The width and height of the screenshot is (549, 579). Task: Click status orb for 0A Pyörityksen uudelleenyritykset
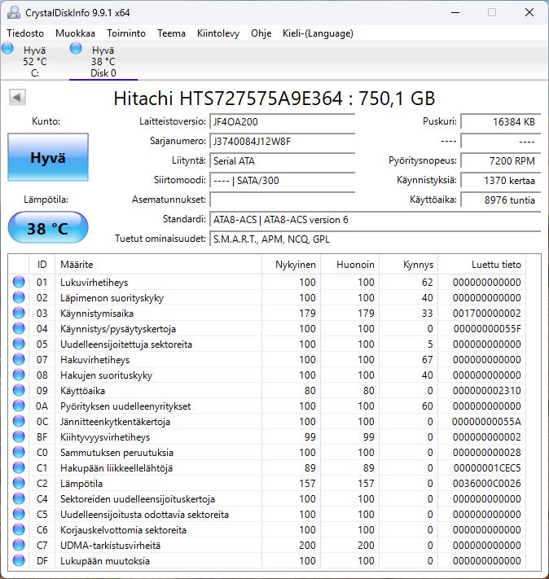pos(19,406)
